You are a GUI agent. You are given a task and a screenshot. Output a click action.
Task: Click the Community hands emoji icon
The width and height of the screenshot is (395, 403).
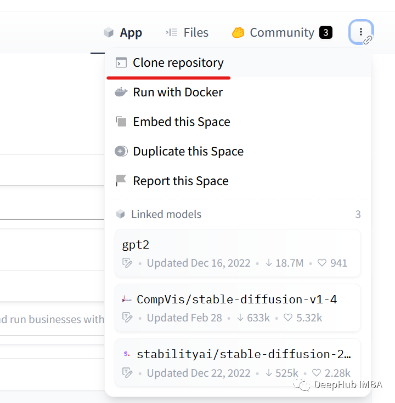point(238,33)
